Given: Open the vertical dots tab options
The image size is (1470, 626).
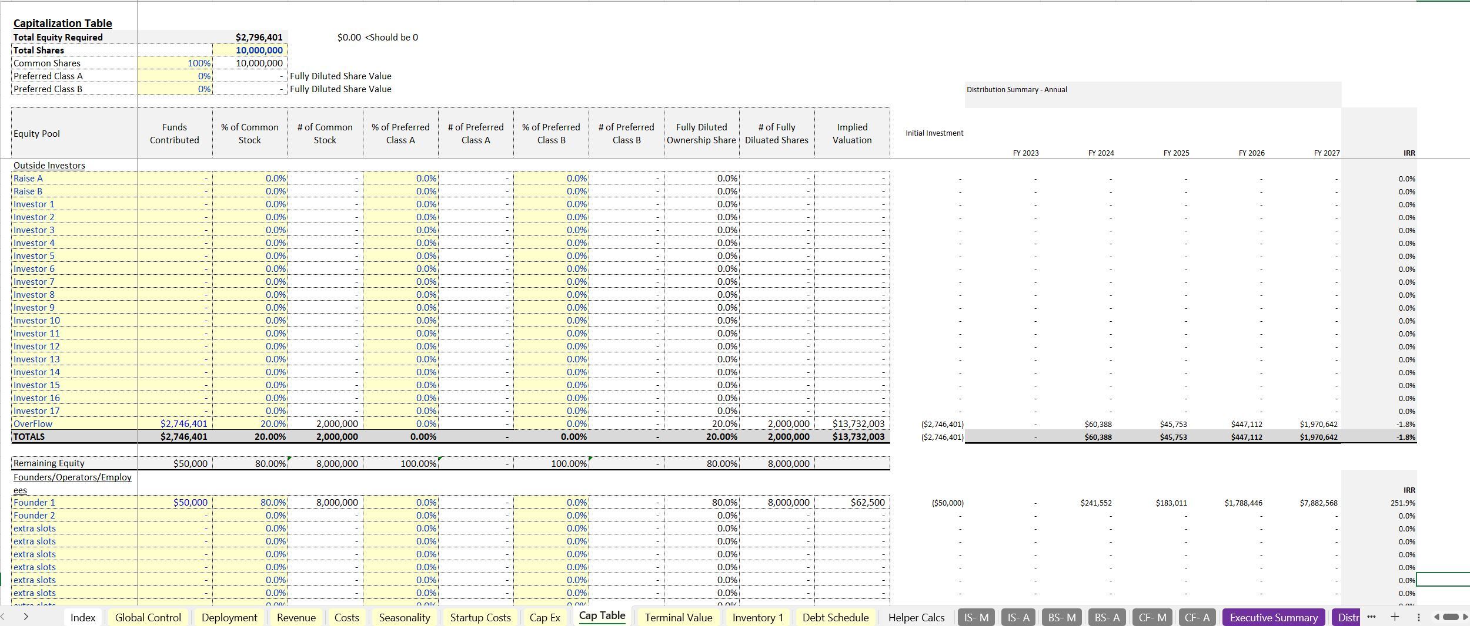Looking at the screenshot, I should point(1419,617).
